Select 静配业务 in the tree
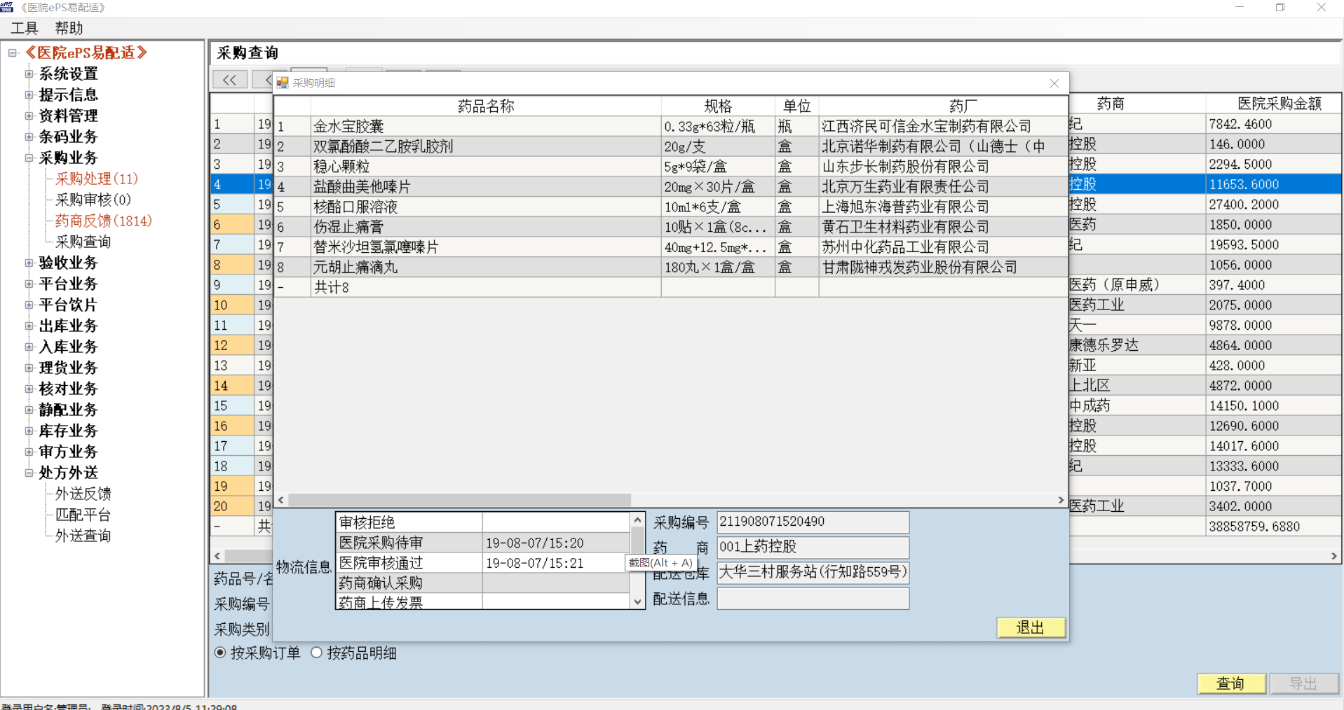The image size is (1344, 710). [68, 410]
